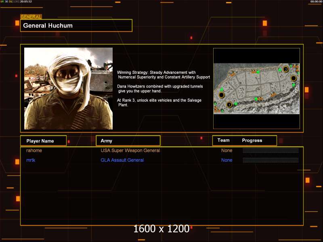Select the empty start circle on map's right edge

coord(294,78)
